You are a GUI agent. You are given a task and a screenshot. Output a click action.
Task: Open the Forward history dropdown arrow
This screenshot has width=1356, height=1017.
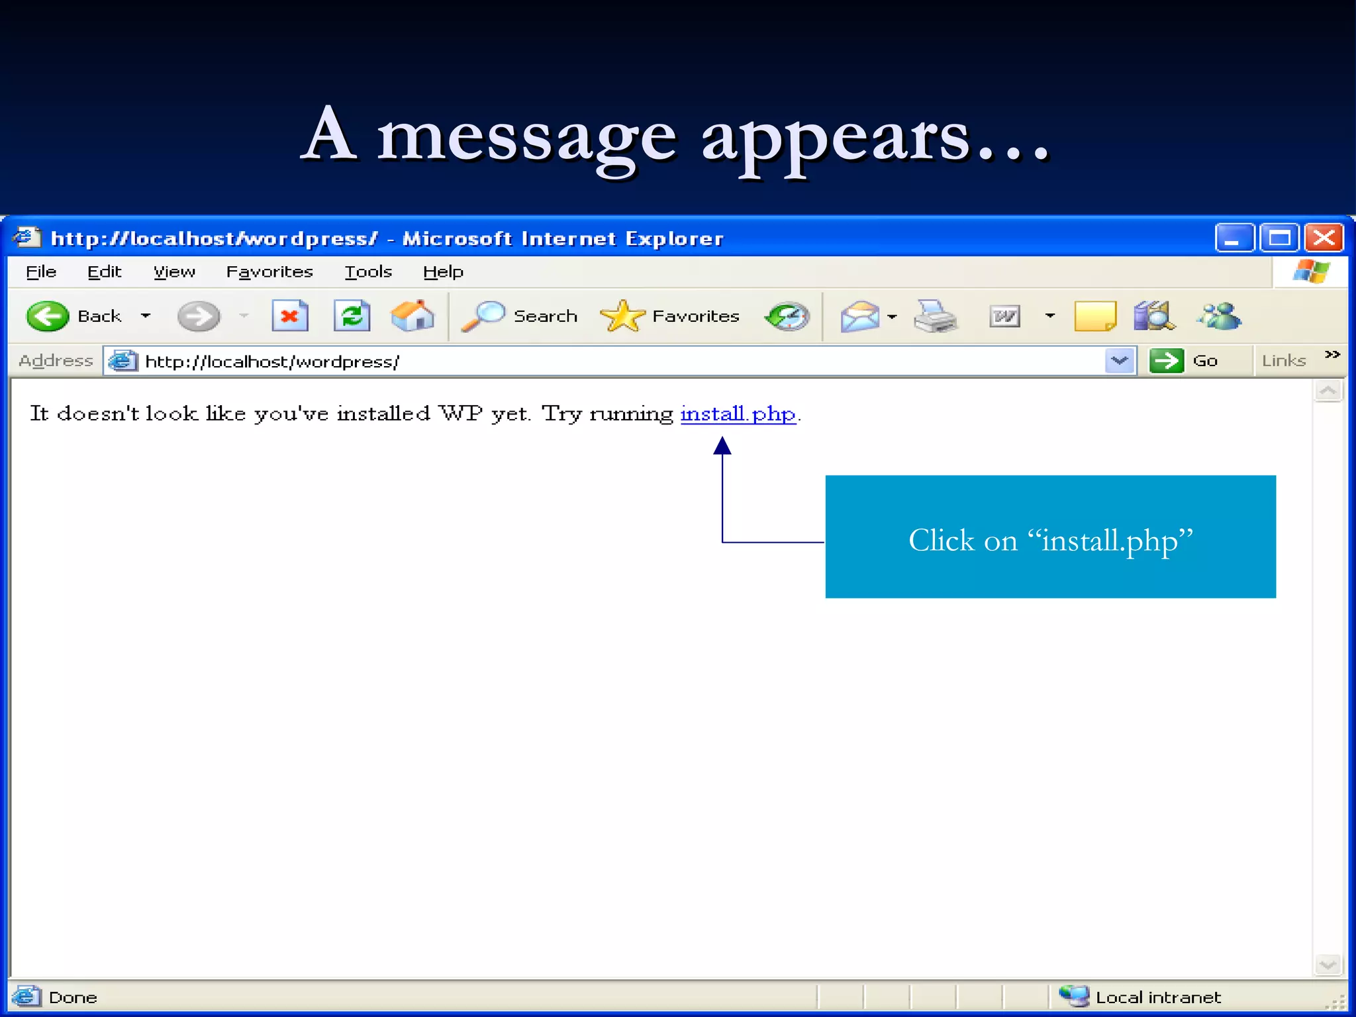[x=244, y=316]
